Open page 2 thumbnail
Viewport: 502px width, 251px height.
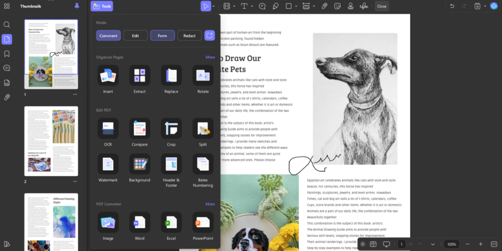51,141
